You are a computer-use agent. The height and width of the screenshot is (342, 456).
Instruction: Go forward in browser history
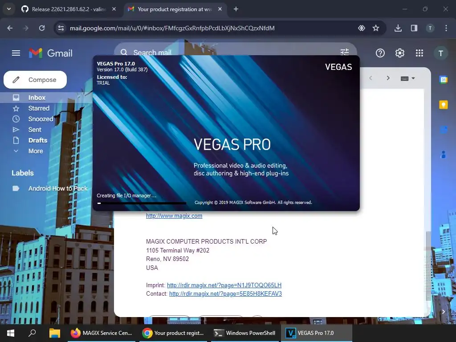coord(25,28)
